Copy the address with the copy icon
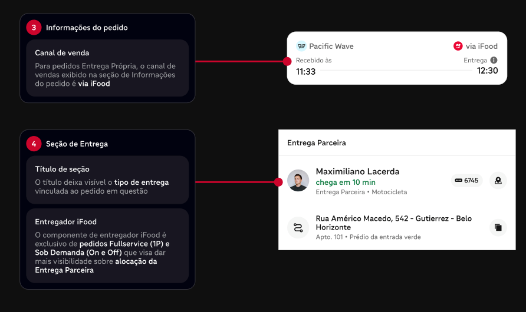The image size is (526, 312). [498, 228]
